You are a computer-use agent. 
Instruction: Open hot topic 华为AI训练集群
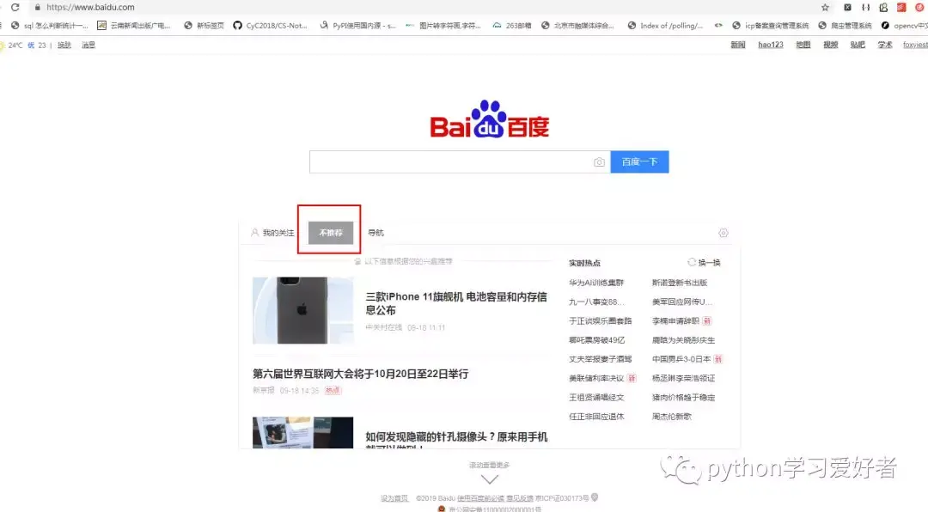point(596,283)
